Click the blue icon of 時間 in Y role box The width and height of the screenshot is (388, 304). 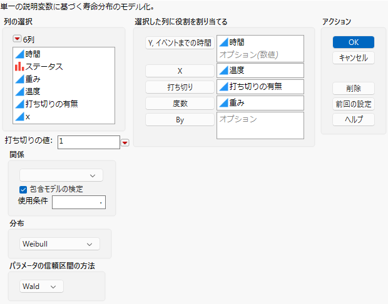[223, 42]
